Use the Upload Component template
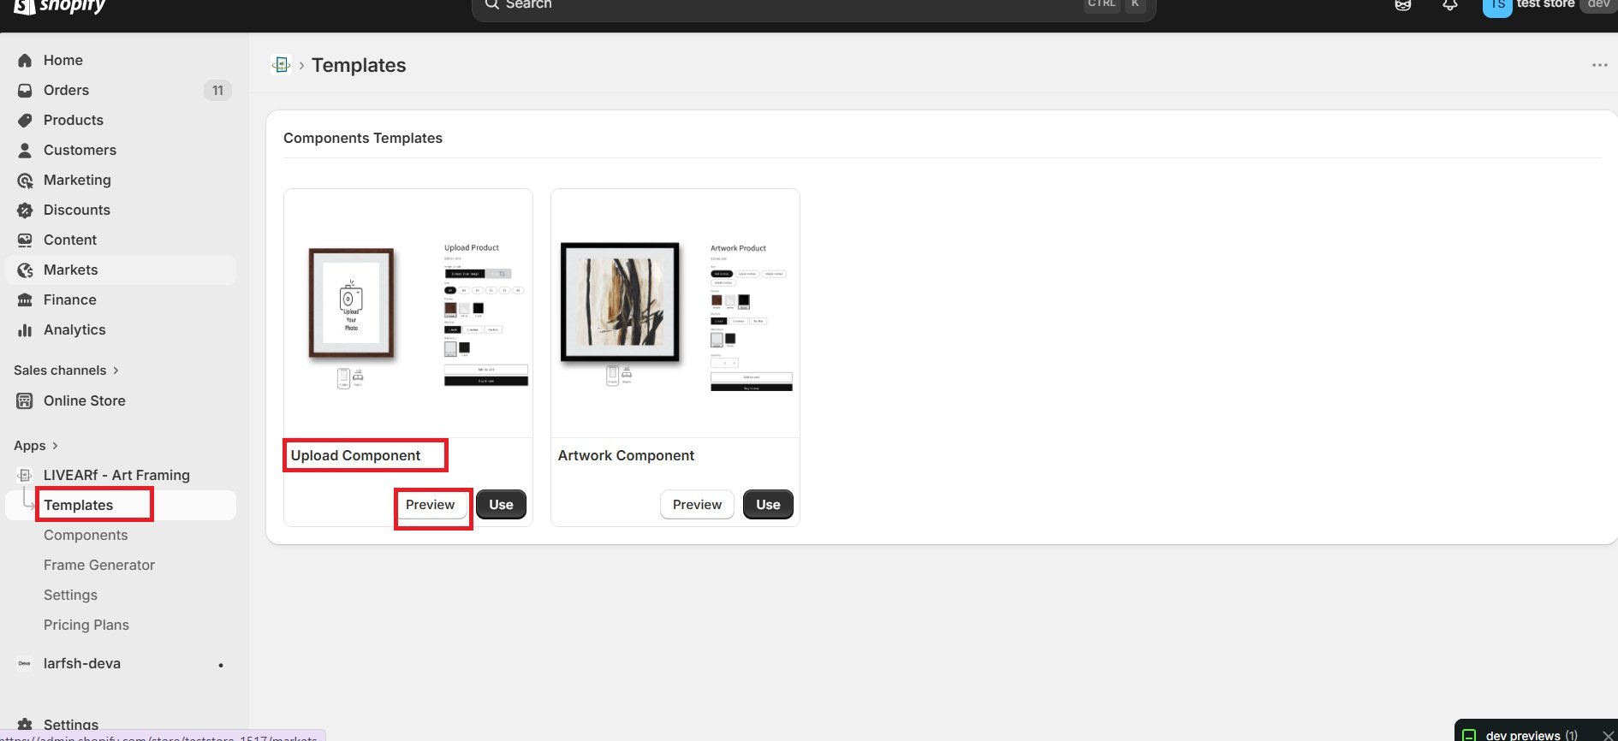Image resolution: width=1618 pixels, height=741 pixels. pos(501,505)
